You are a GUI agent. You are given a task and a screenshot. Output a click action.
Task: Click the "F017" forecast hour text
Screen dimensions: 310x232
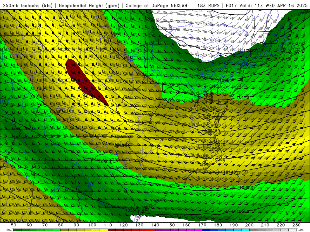[x=231, y=5]
